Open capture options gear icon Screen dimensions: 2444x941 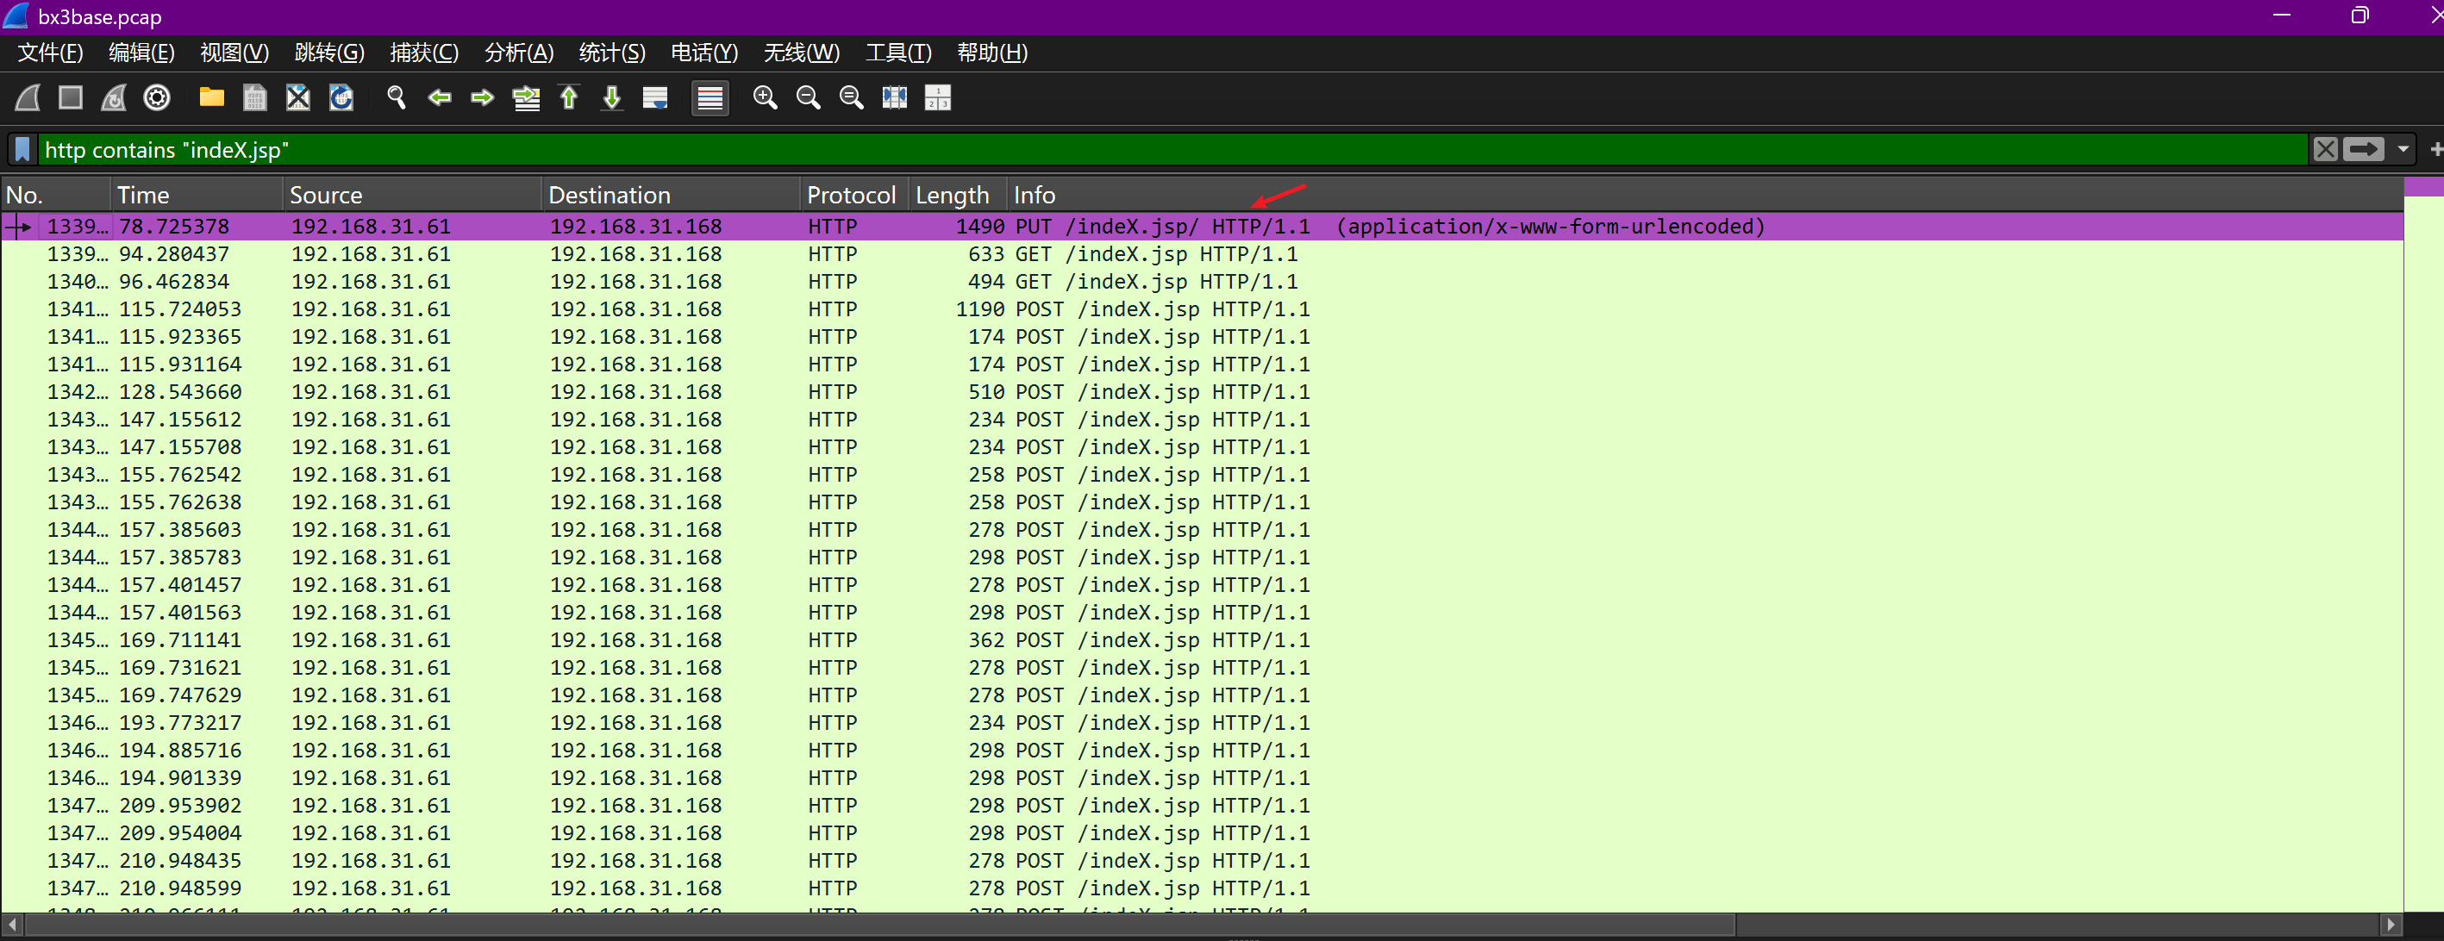point(157,97)
